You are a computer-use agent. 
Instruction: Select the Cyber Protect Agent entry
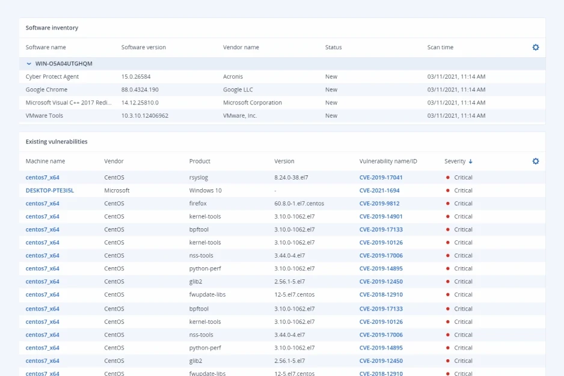52,76
